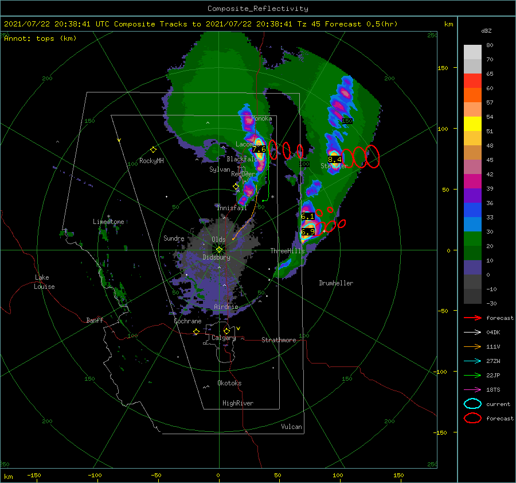Click the yellow diamond marker beside RockyMH
The width and height of the screenshot is (516, 483).
click(153, 150)
